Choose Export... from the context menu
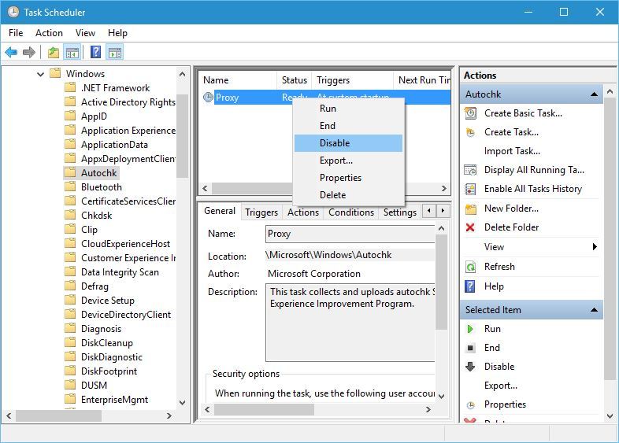Image resolution: width=619 pixels, height=443 pixels. (x=349, y=161)
